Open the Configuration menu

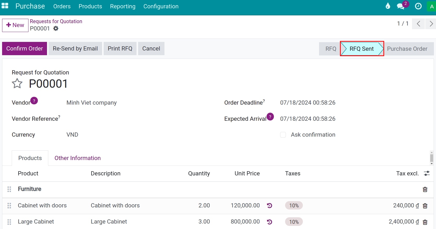click(161, 6)
